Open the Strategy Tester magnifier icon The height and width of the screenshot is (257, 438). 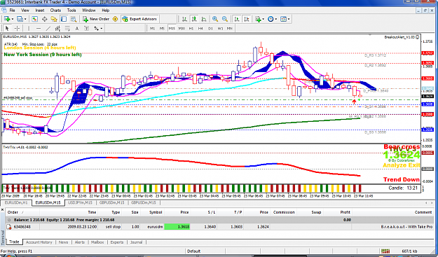pos(73,19)
